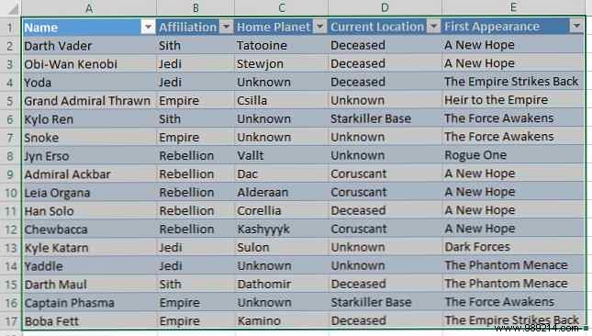The width and height of the screenshot is (592, 336).
Task: Select row 5 header
Action: 11,101
